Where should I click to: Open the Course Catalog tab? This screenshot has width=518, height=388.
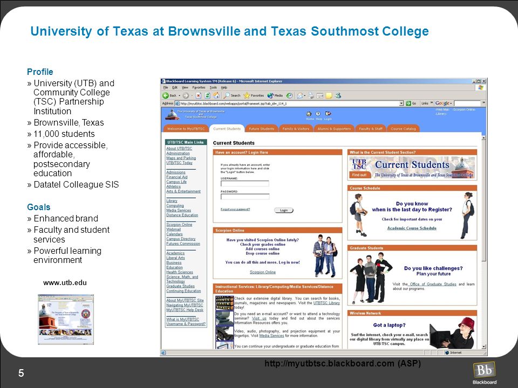tap(403, 129)
